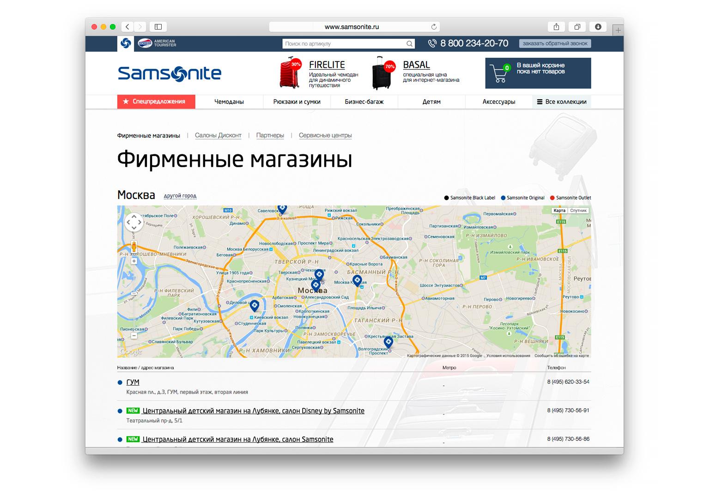Open Disney by Samsonite salon link

254,411
